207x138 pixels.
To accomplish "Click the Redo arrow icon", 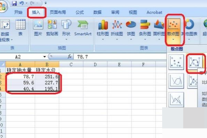I will (x=32, y=3).
